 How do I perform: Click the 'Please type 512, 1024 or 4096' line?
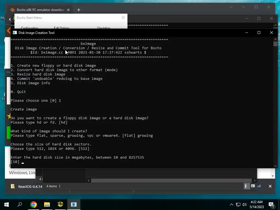coord(50,148)
